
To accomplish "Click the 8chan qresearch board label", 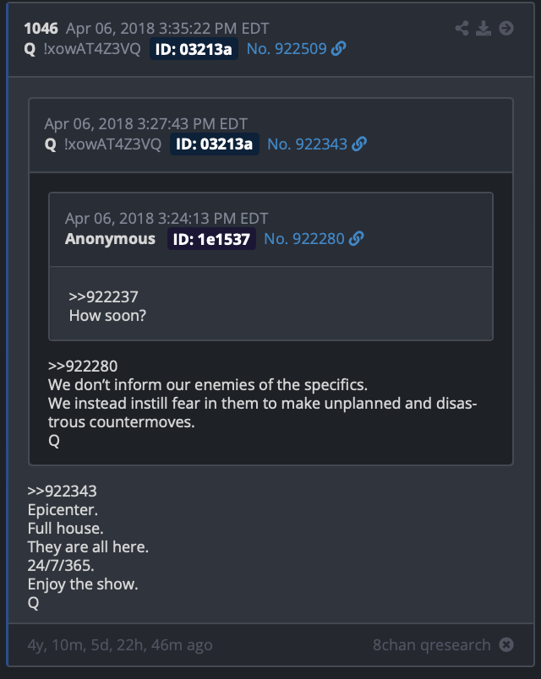I will [432, 644].
